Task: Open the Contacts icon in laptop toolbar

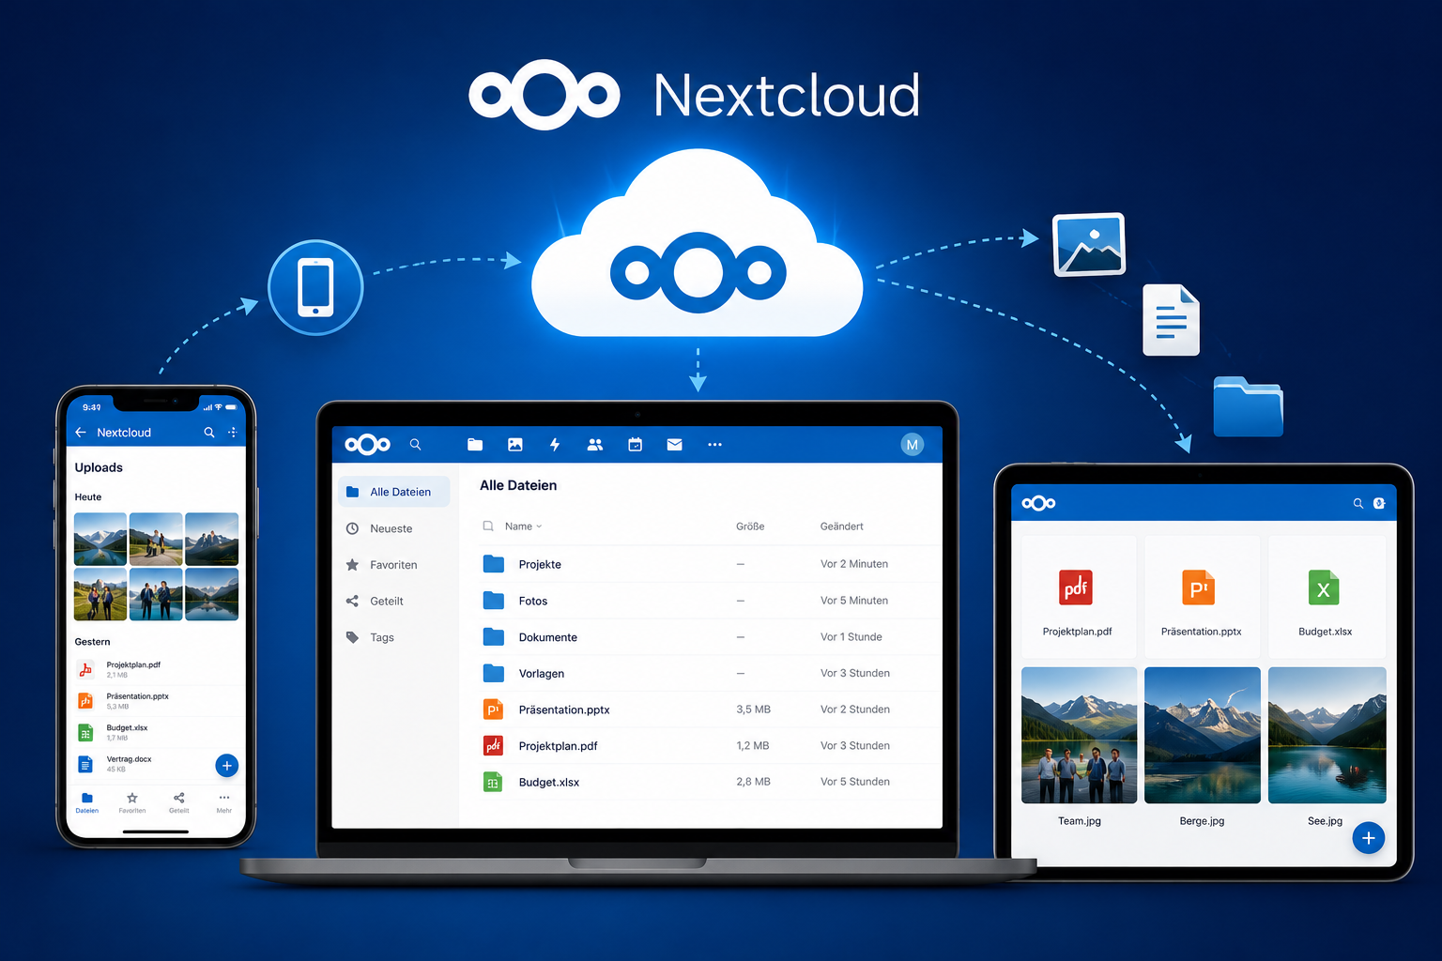Action: 595,445
